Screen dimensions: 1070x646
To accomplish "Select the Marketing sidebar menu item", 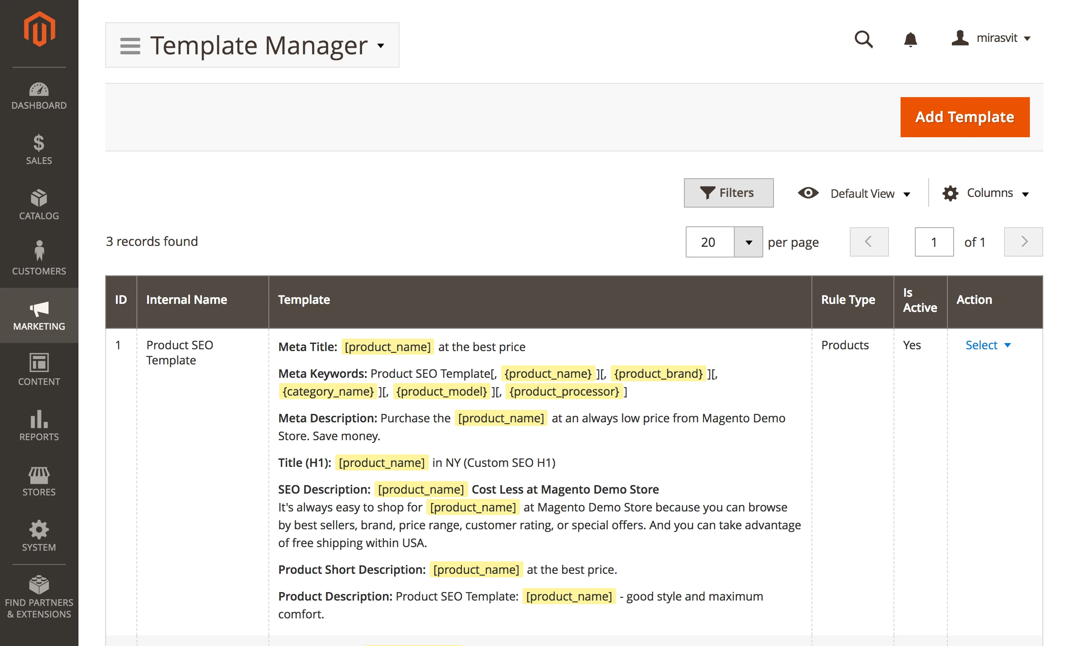I will [x=39, y=315].
